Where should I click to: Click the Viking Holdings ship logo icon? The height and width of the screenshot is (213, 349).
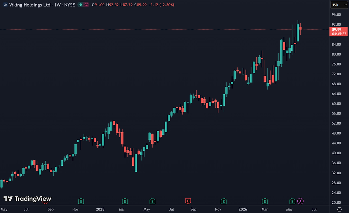5,5
